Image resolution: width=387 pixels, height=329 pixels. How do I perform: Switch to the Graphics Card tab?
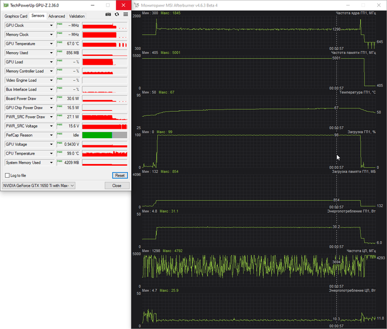click(16, 16)
